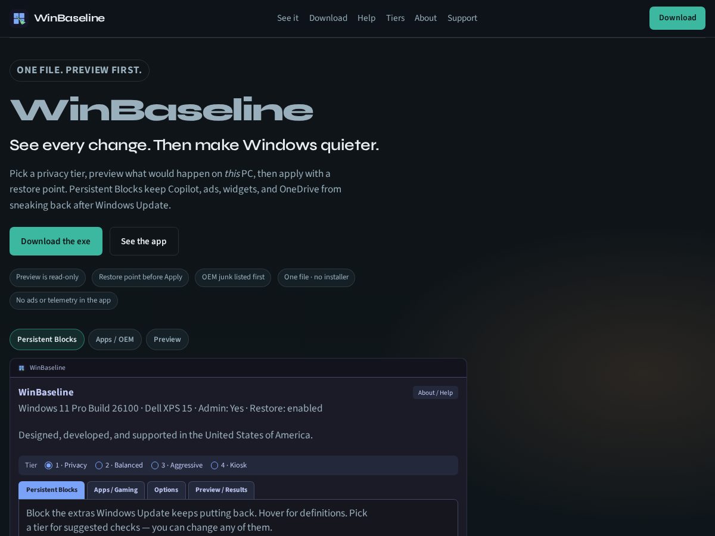Viewport: 715px width, 536px height.
Task: Click the Pick a privacy tier hero paragraph
Action: (176, 189)
